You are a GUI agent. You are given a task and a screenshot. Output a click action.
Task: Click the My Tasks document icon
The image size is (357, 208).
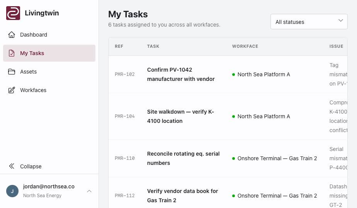(x=12, y=53)
